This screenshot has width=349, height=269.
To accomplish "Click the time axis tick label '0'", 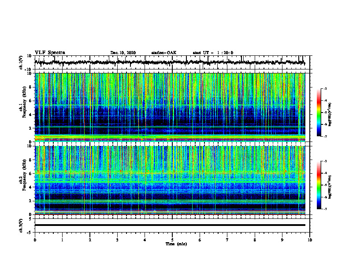I will (35, 240).
